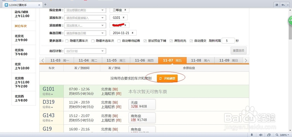This screenshot has width=292, height=137.
Task: Select 北京西 上午8:00 sidebar item
Action: pyautogui.click(x=24, y=98)
